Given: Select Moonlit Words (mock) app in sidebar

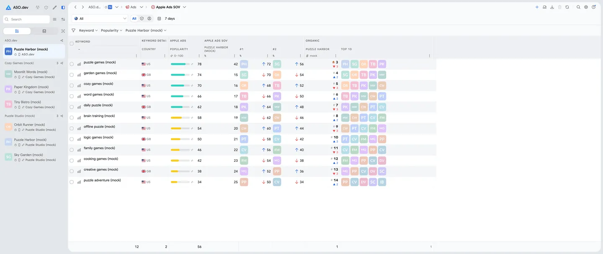Looking at the screenshot, I should (x=34, y=74).
